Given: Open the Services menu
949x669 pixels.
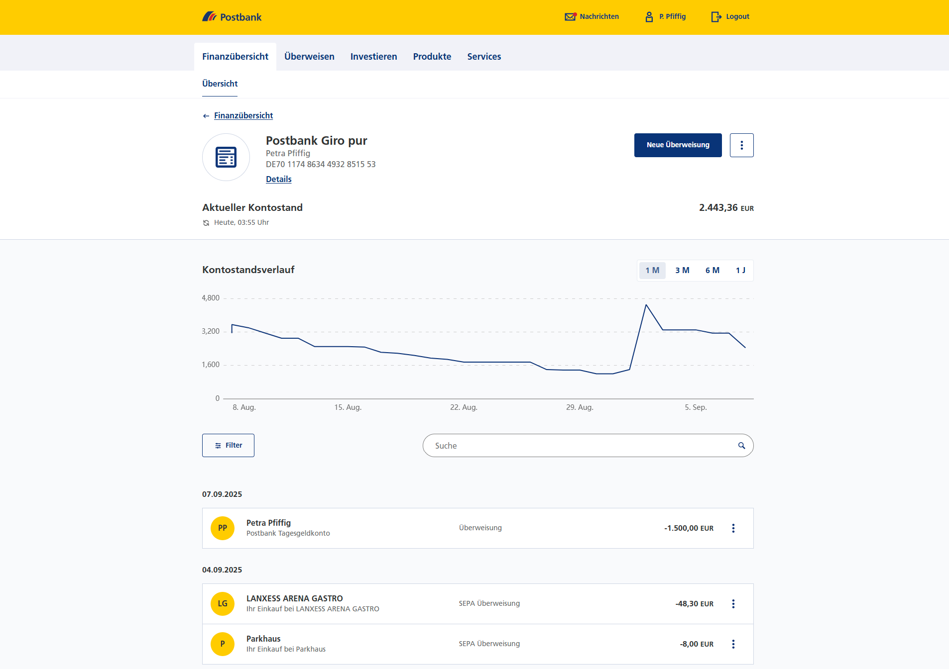Looking at the screenshot, I should coord(484,57).
